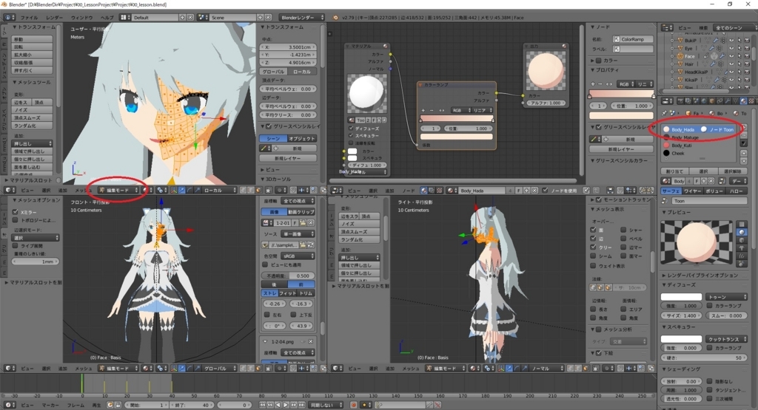758x410 pixels.
Task: Open Blenderレンダー engine dropdown
Action: pos(301,18)
